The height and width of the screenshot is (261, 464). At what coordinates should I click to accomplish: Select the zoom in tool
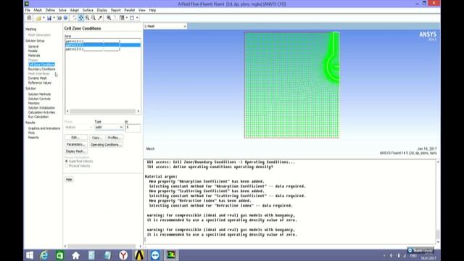click(87, 18)
